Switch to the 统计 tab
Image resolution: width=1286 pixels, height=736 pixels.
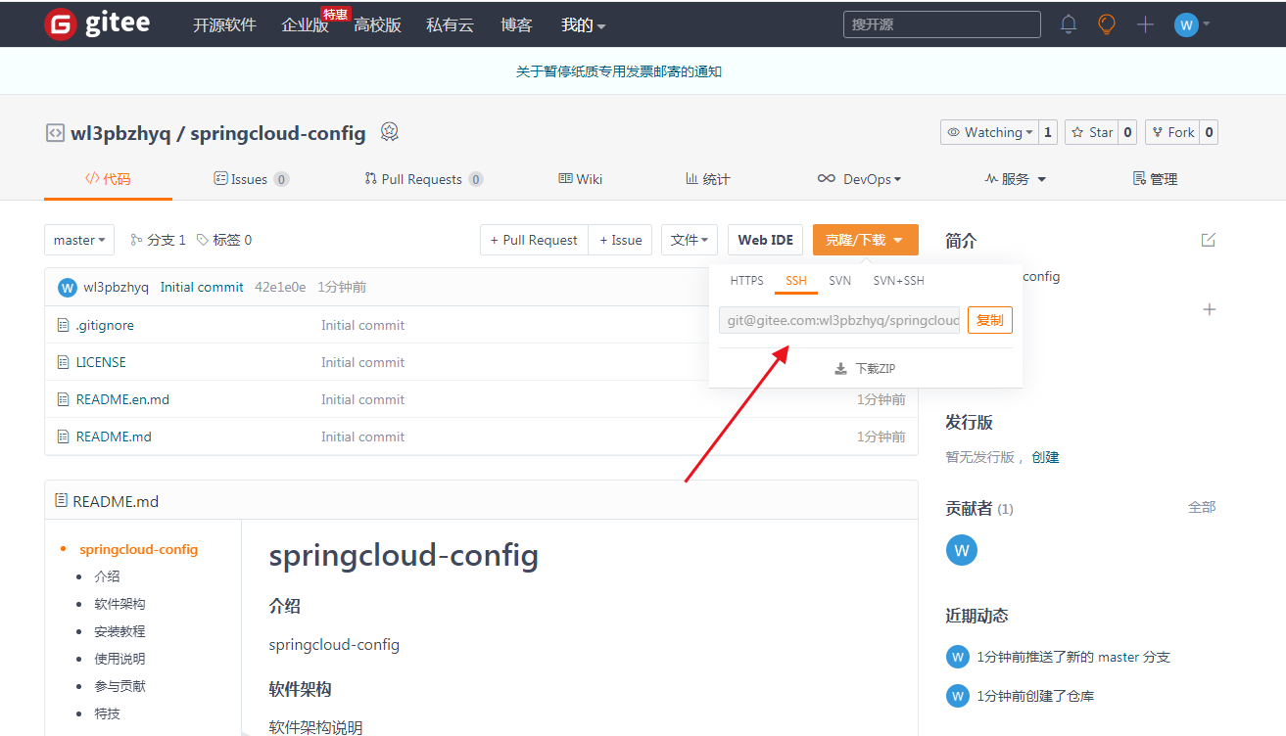pos(707,179)
